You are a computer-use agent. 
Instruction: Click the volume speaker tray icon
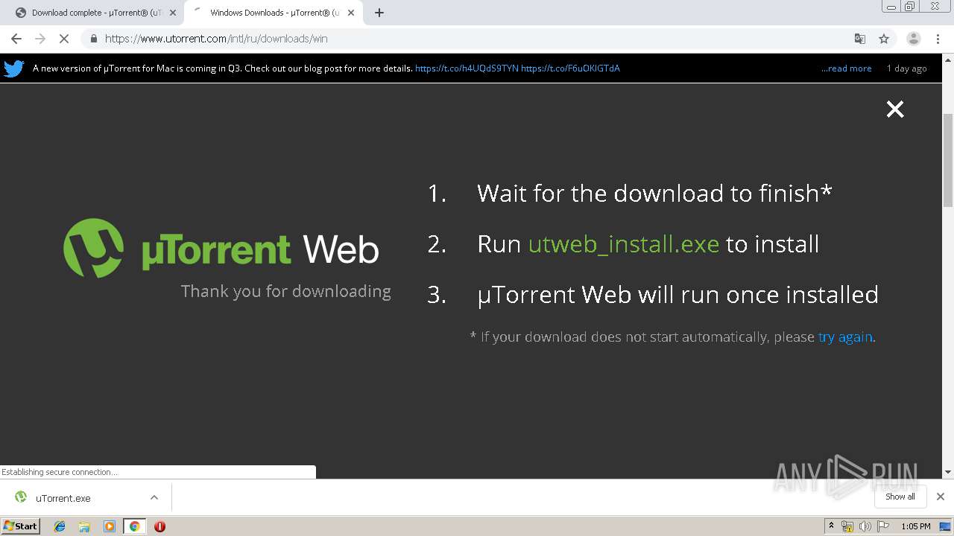pos(865,526)
